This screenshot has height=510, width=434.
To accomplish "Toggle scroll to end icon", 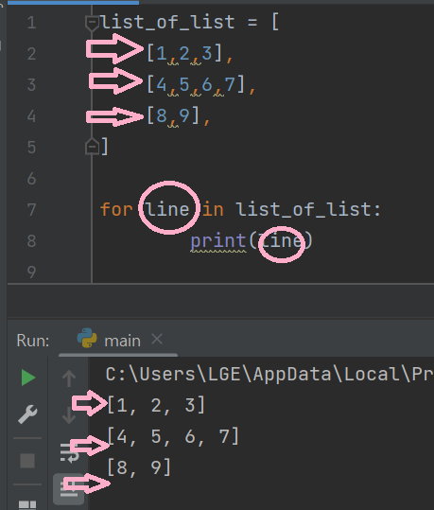I will click(x=69, y=489).
